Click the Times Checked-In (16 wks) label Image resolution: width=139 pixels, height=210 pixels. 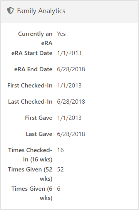[30, 155]
